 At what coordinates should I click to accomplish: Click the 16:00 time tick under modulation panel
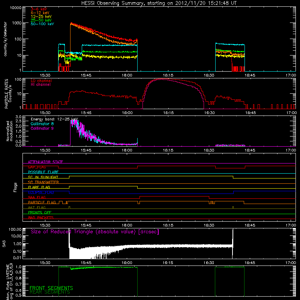click(127, 150)
